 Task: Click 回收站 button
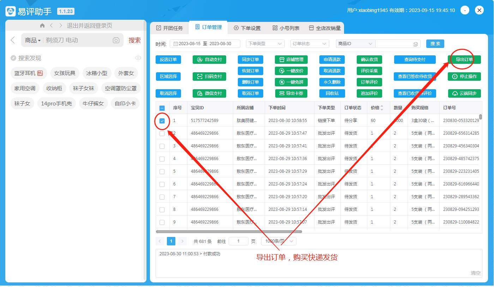(332, 93)
